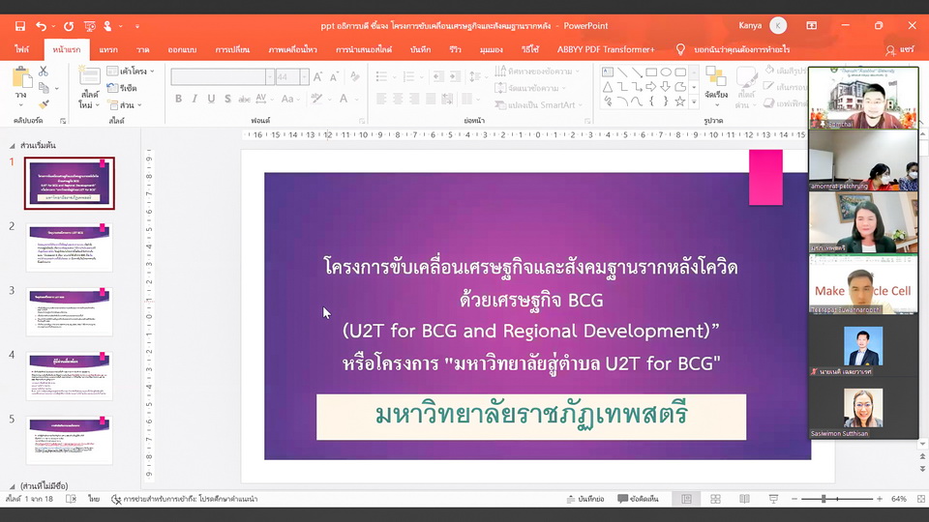Expand the shapes gallery More arrow
The image size is (929, 522).
click(694, 103)
